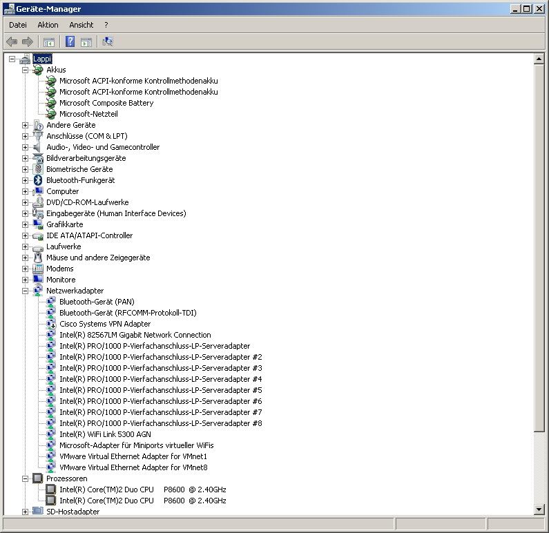The height and width of the screenshot is (533, 549).
Task: Select Bluetooth-Gerät (PAN)
Action: pos(97,302)
